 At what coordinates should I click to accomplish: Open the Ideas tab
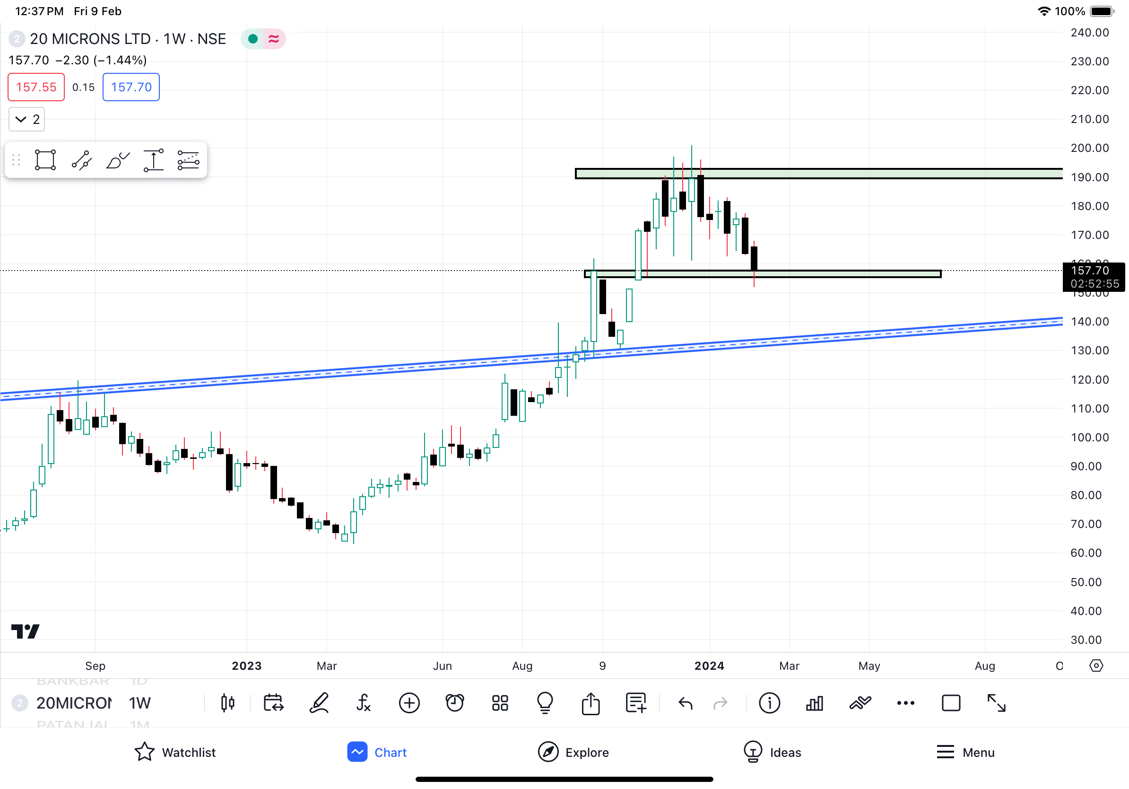[773, 752]
